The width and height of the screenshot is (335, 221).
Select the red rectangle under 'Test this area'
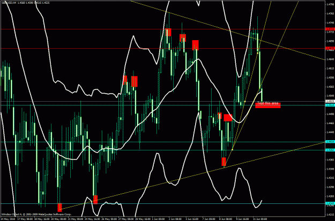[268, 105]
